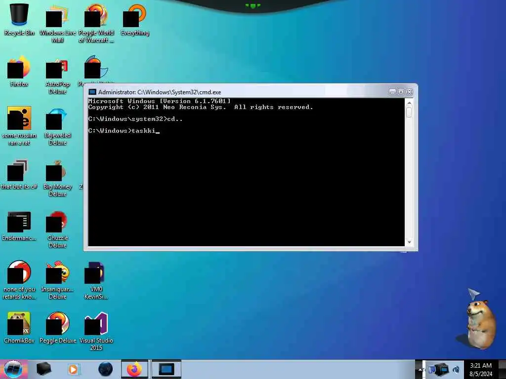This screenshot has height=379, width=506.
Task: Select the ChomikBox desktop icon
Action: click(x=19, y=328)
